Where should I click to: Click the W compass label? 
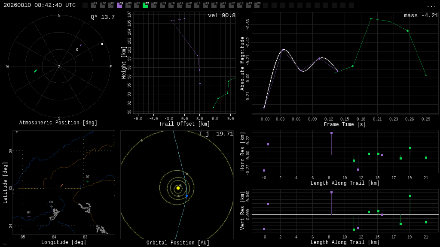pos(8,66)
